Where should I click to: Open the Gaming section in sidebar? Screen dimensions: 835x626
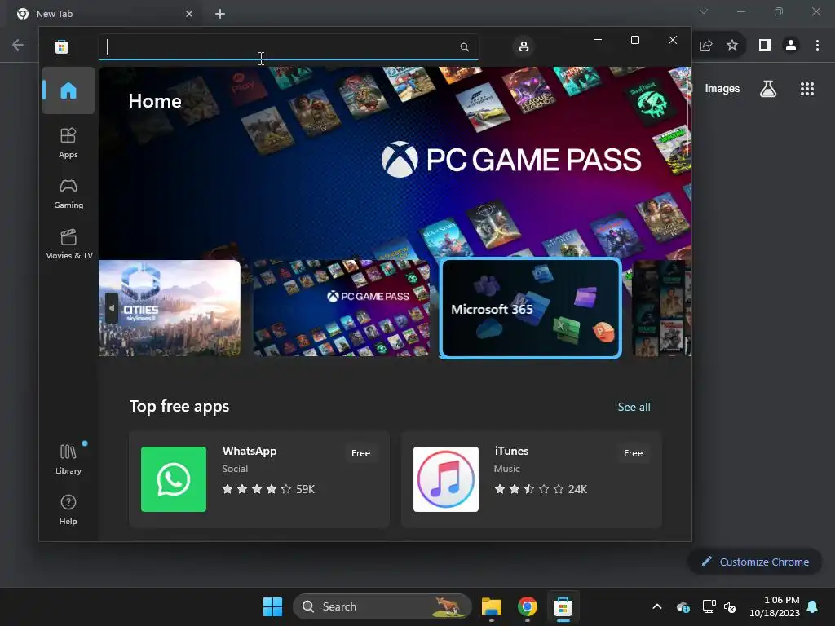[x=68, y=194]
